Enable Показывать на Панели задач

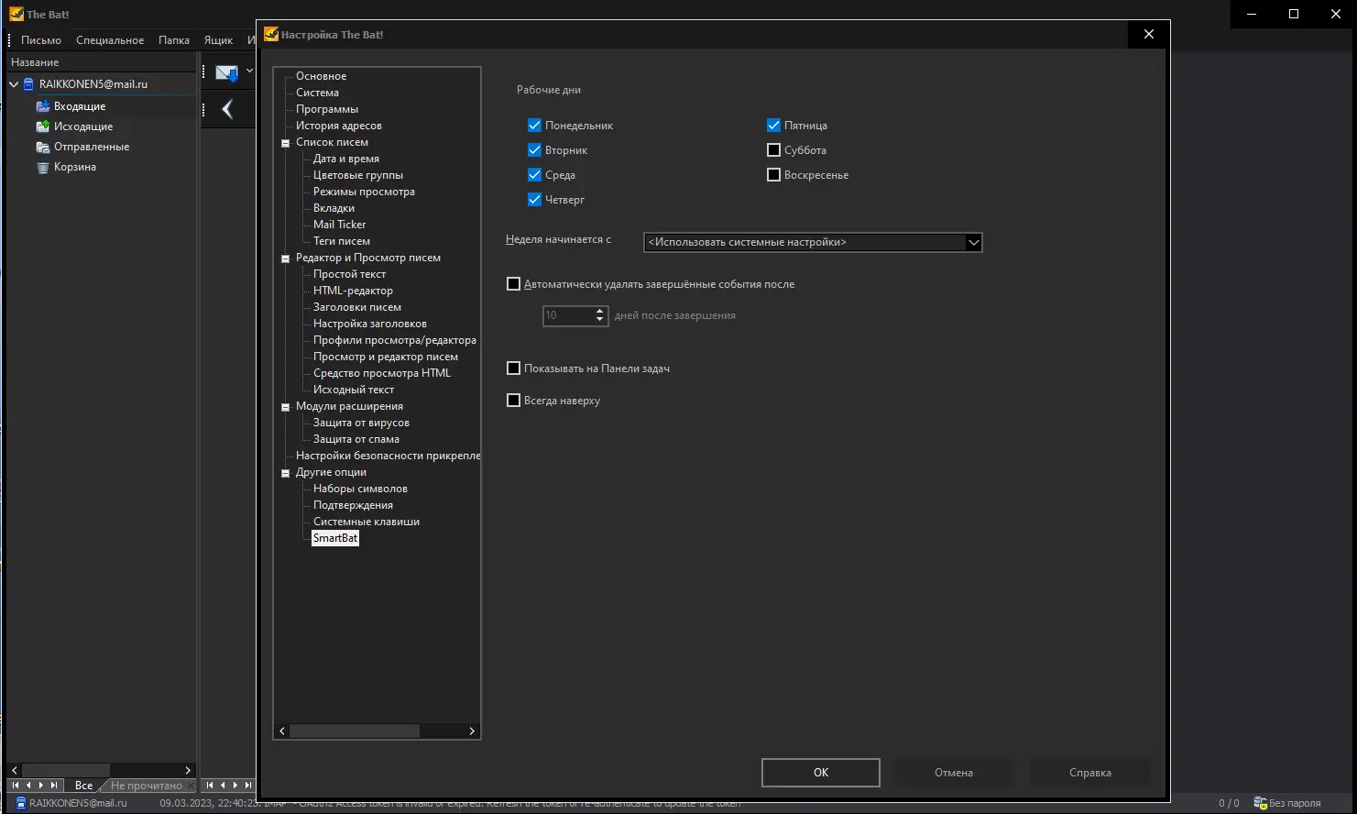[513, 368]
